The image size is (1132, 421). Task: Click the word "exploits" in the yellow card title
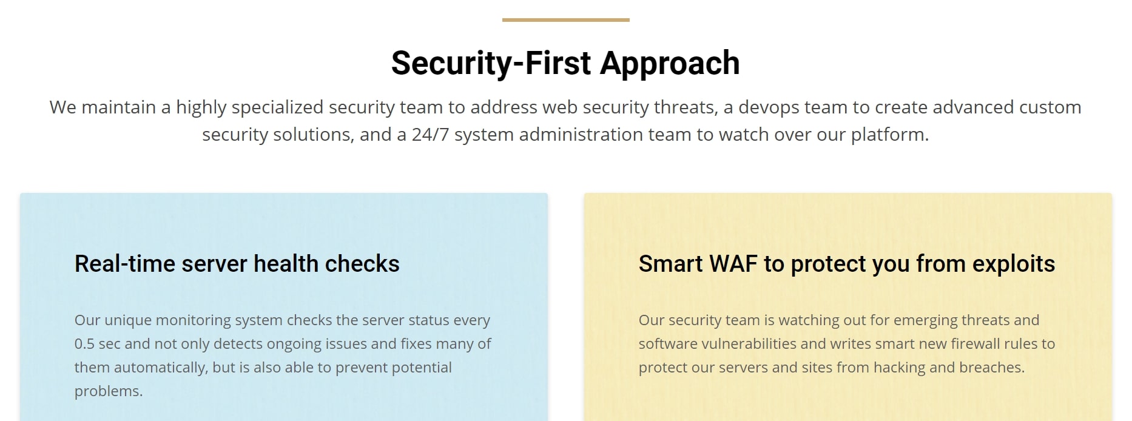[1014, 264]
